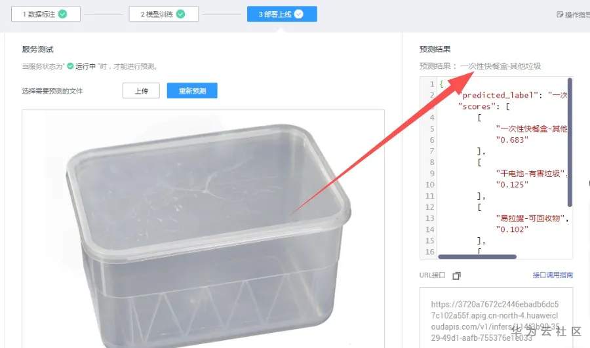
Task: Click the check icon on 部署上线 step
Action: pyautogui.click(x=299, y=14)
